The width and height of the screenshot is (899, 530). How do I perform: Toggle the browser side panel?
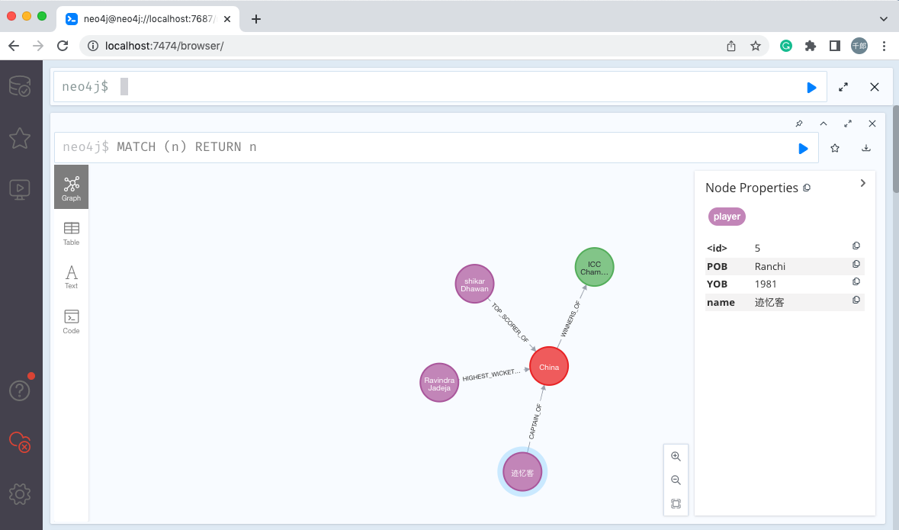tap(835, 46)
